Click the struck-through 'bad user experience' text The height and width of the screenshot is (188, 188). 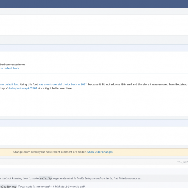point(12,64)
